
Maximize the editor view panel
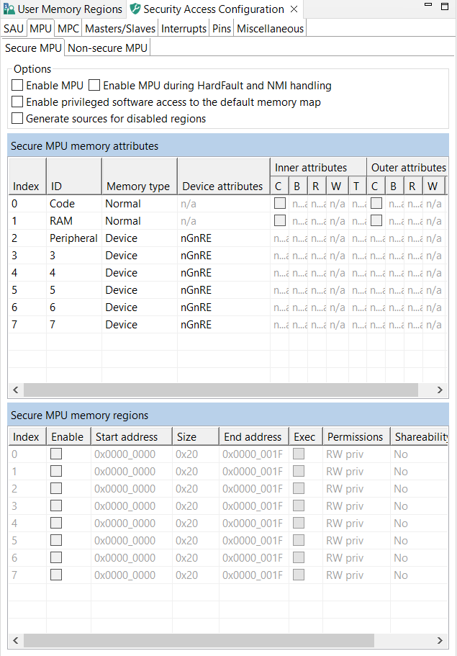[445, 6]
